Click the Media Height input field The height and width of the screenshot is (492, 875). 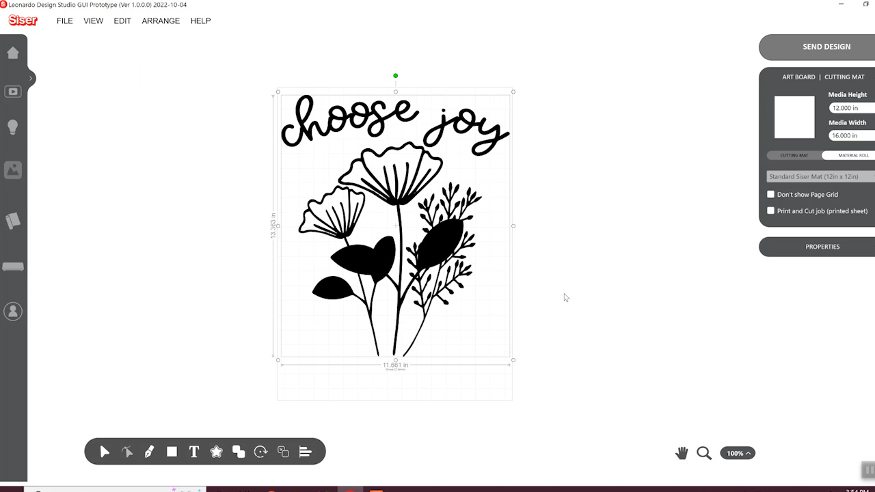tap(850, 108)
